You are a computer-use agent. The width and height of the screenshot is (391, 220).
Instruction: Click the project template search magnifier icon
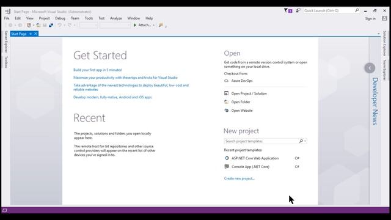point(301,141)
